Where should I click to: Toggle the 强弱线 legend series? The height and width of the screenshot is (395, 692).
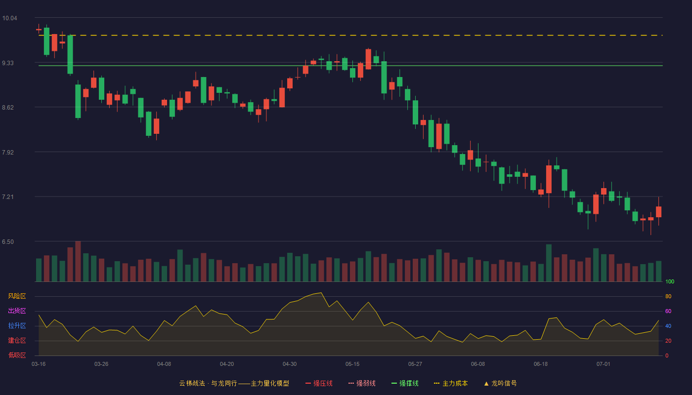click(x=362, y=383)
